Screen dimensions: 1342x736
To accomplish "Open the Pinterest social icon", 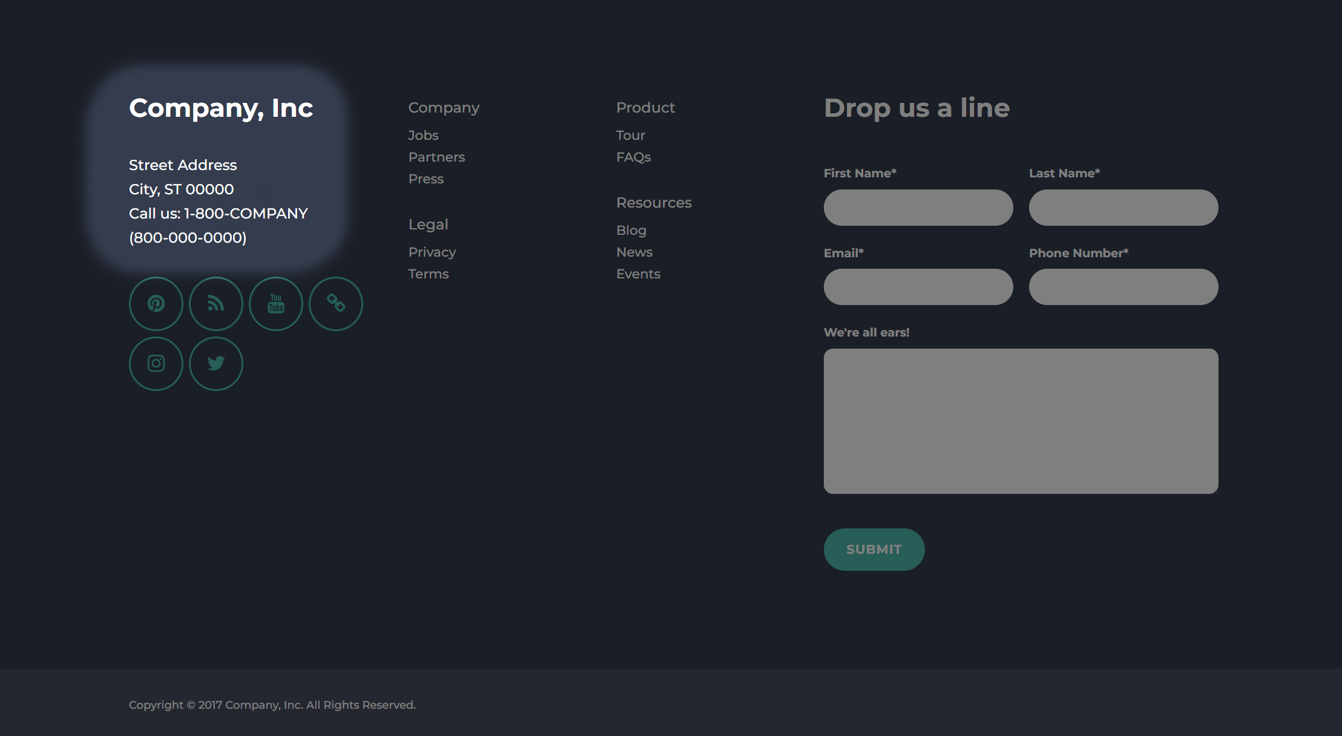I will tap(156, 304).
